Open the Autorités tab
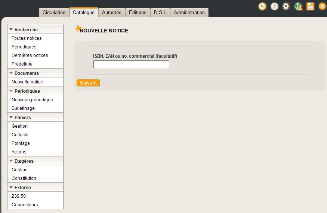The image size is (327, 213). [x=112, y=12]
